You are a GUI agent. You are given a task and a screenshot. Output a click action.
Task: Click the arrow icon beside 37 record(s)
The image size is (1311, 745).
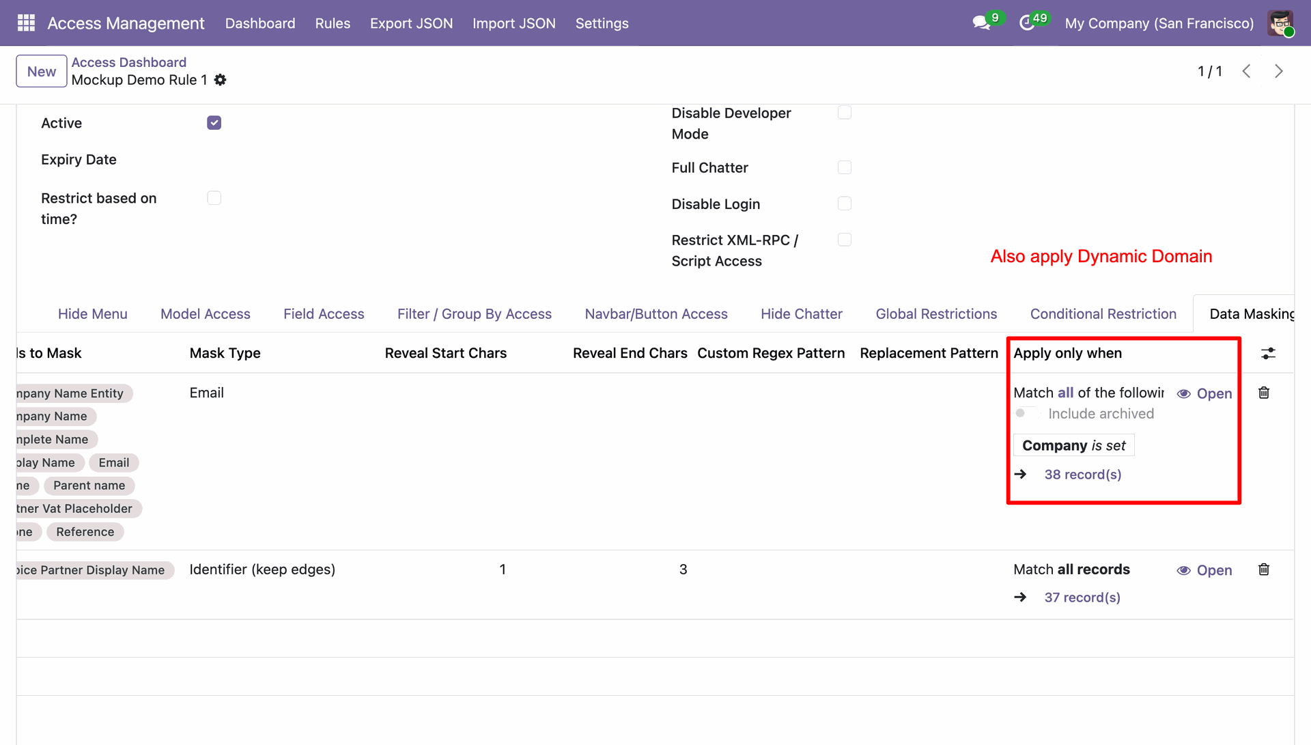coord(1021,597)
